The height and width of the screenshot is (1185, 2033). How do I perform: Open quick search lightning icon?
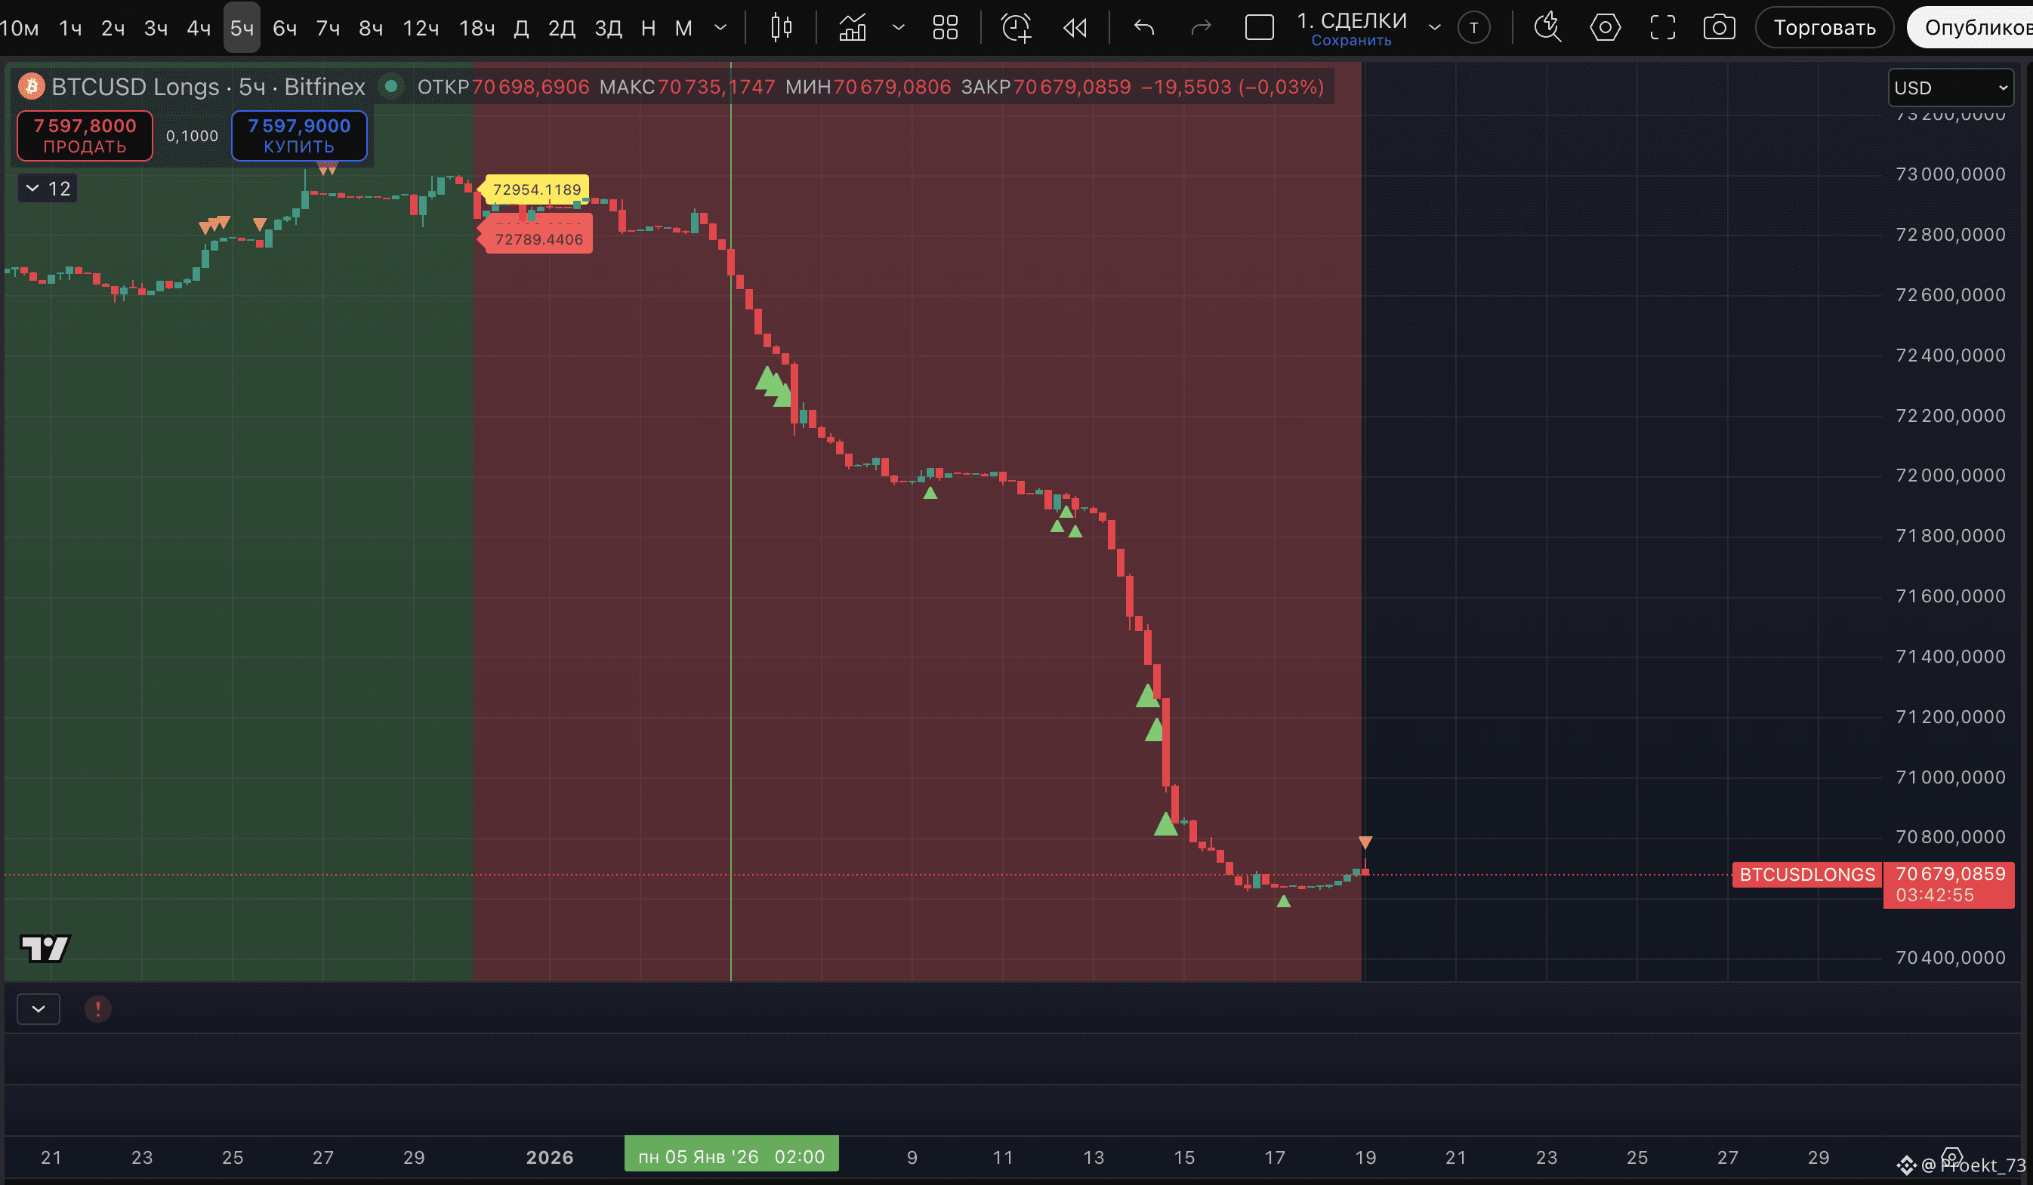[x=1547, y=27]
